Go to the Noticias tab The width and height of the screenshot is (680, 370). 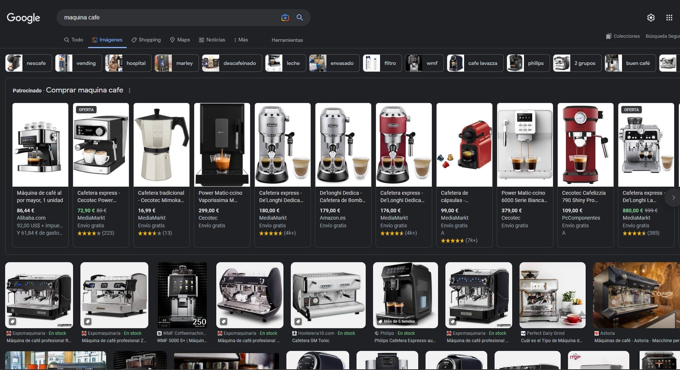click(212, 40)
